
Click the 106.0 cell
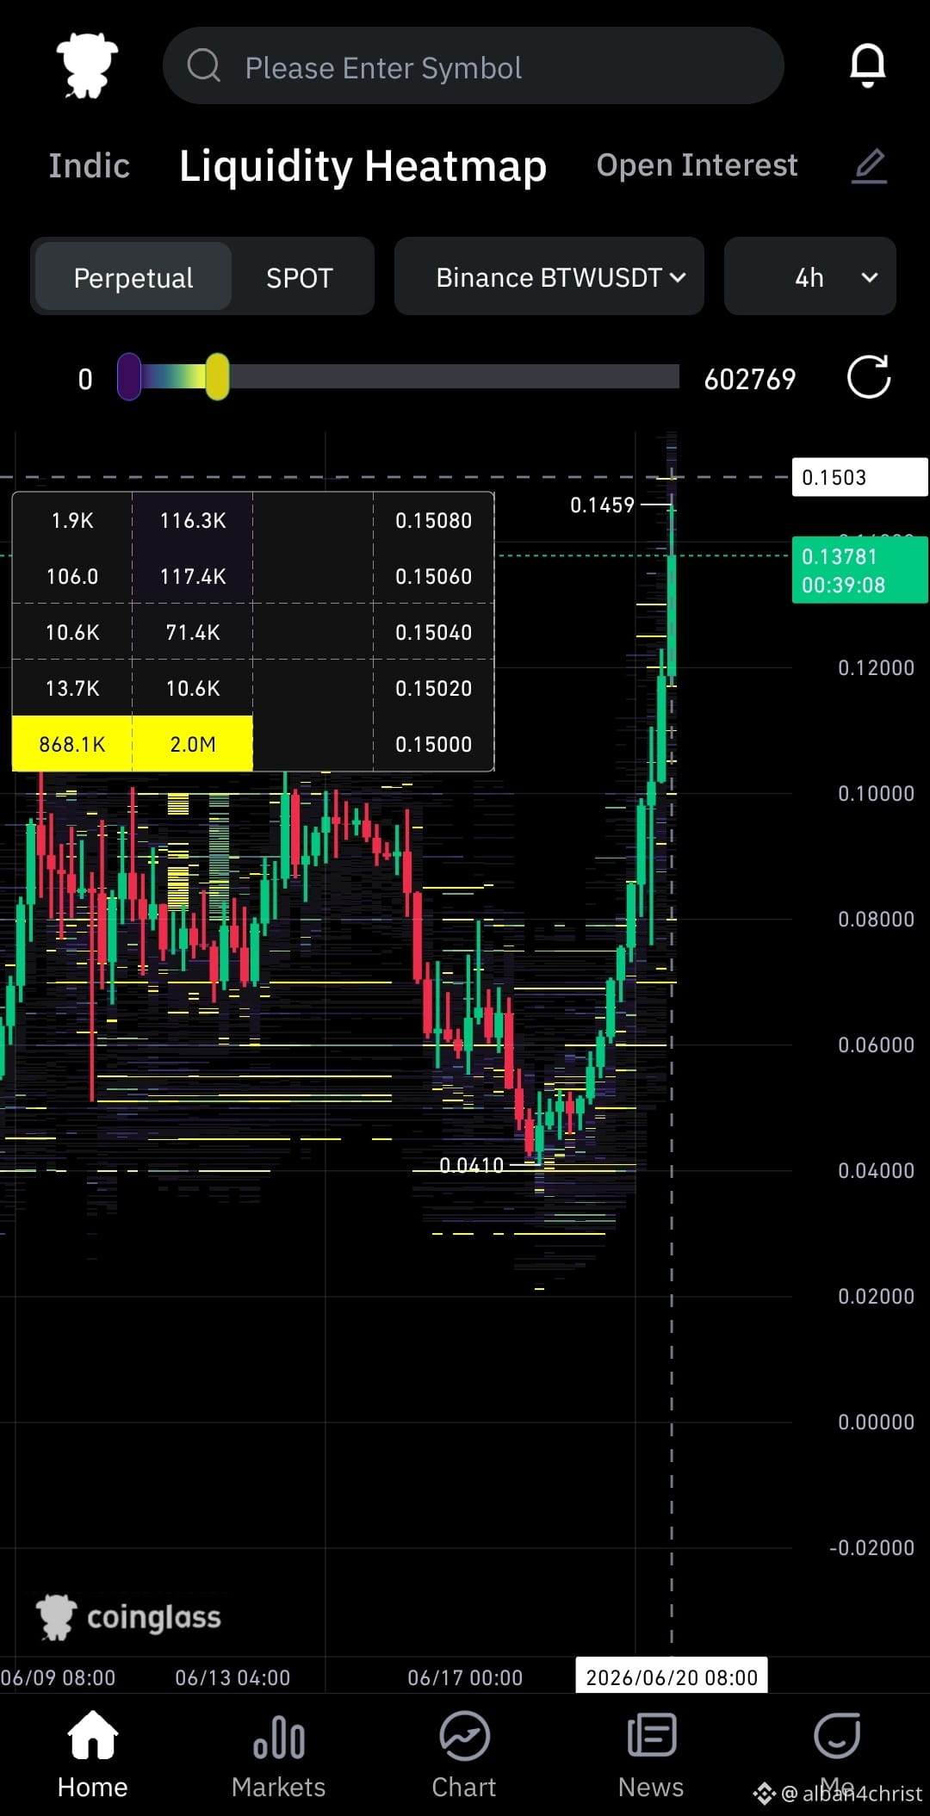(72, 576)
